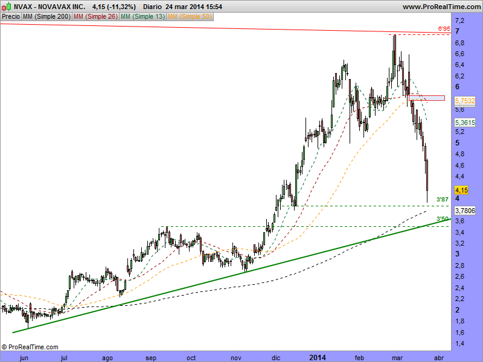Viewport: 483px width, 362px height.
Task: Click the "jul" label on the time axis
Action: tap(64, 358)
